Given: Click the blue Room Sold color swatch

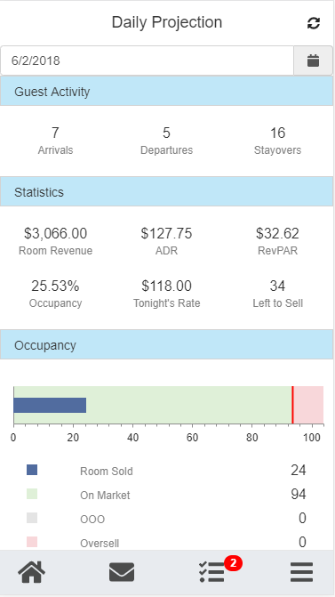Looking at the screenshot, I should [x=32, y=470].
